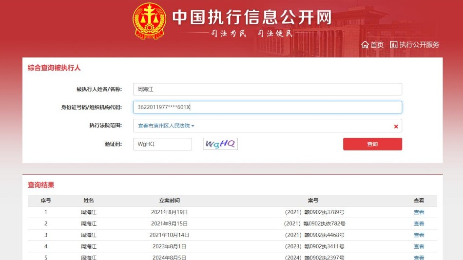Click the 查看 column header

point(419,201)
